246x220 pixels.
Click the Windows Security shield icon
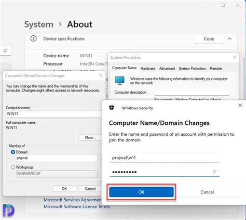[x=112, y=108]
